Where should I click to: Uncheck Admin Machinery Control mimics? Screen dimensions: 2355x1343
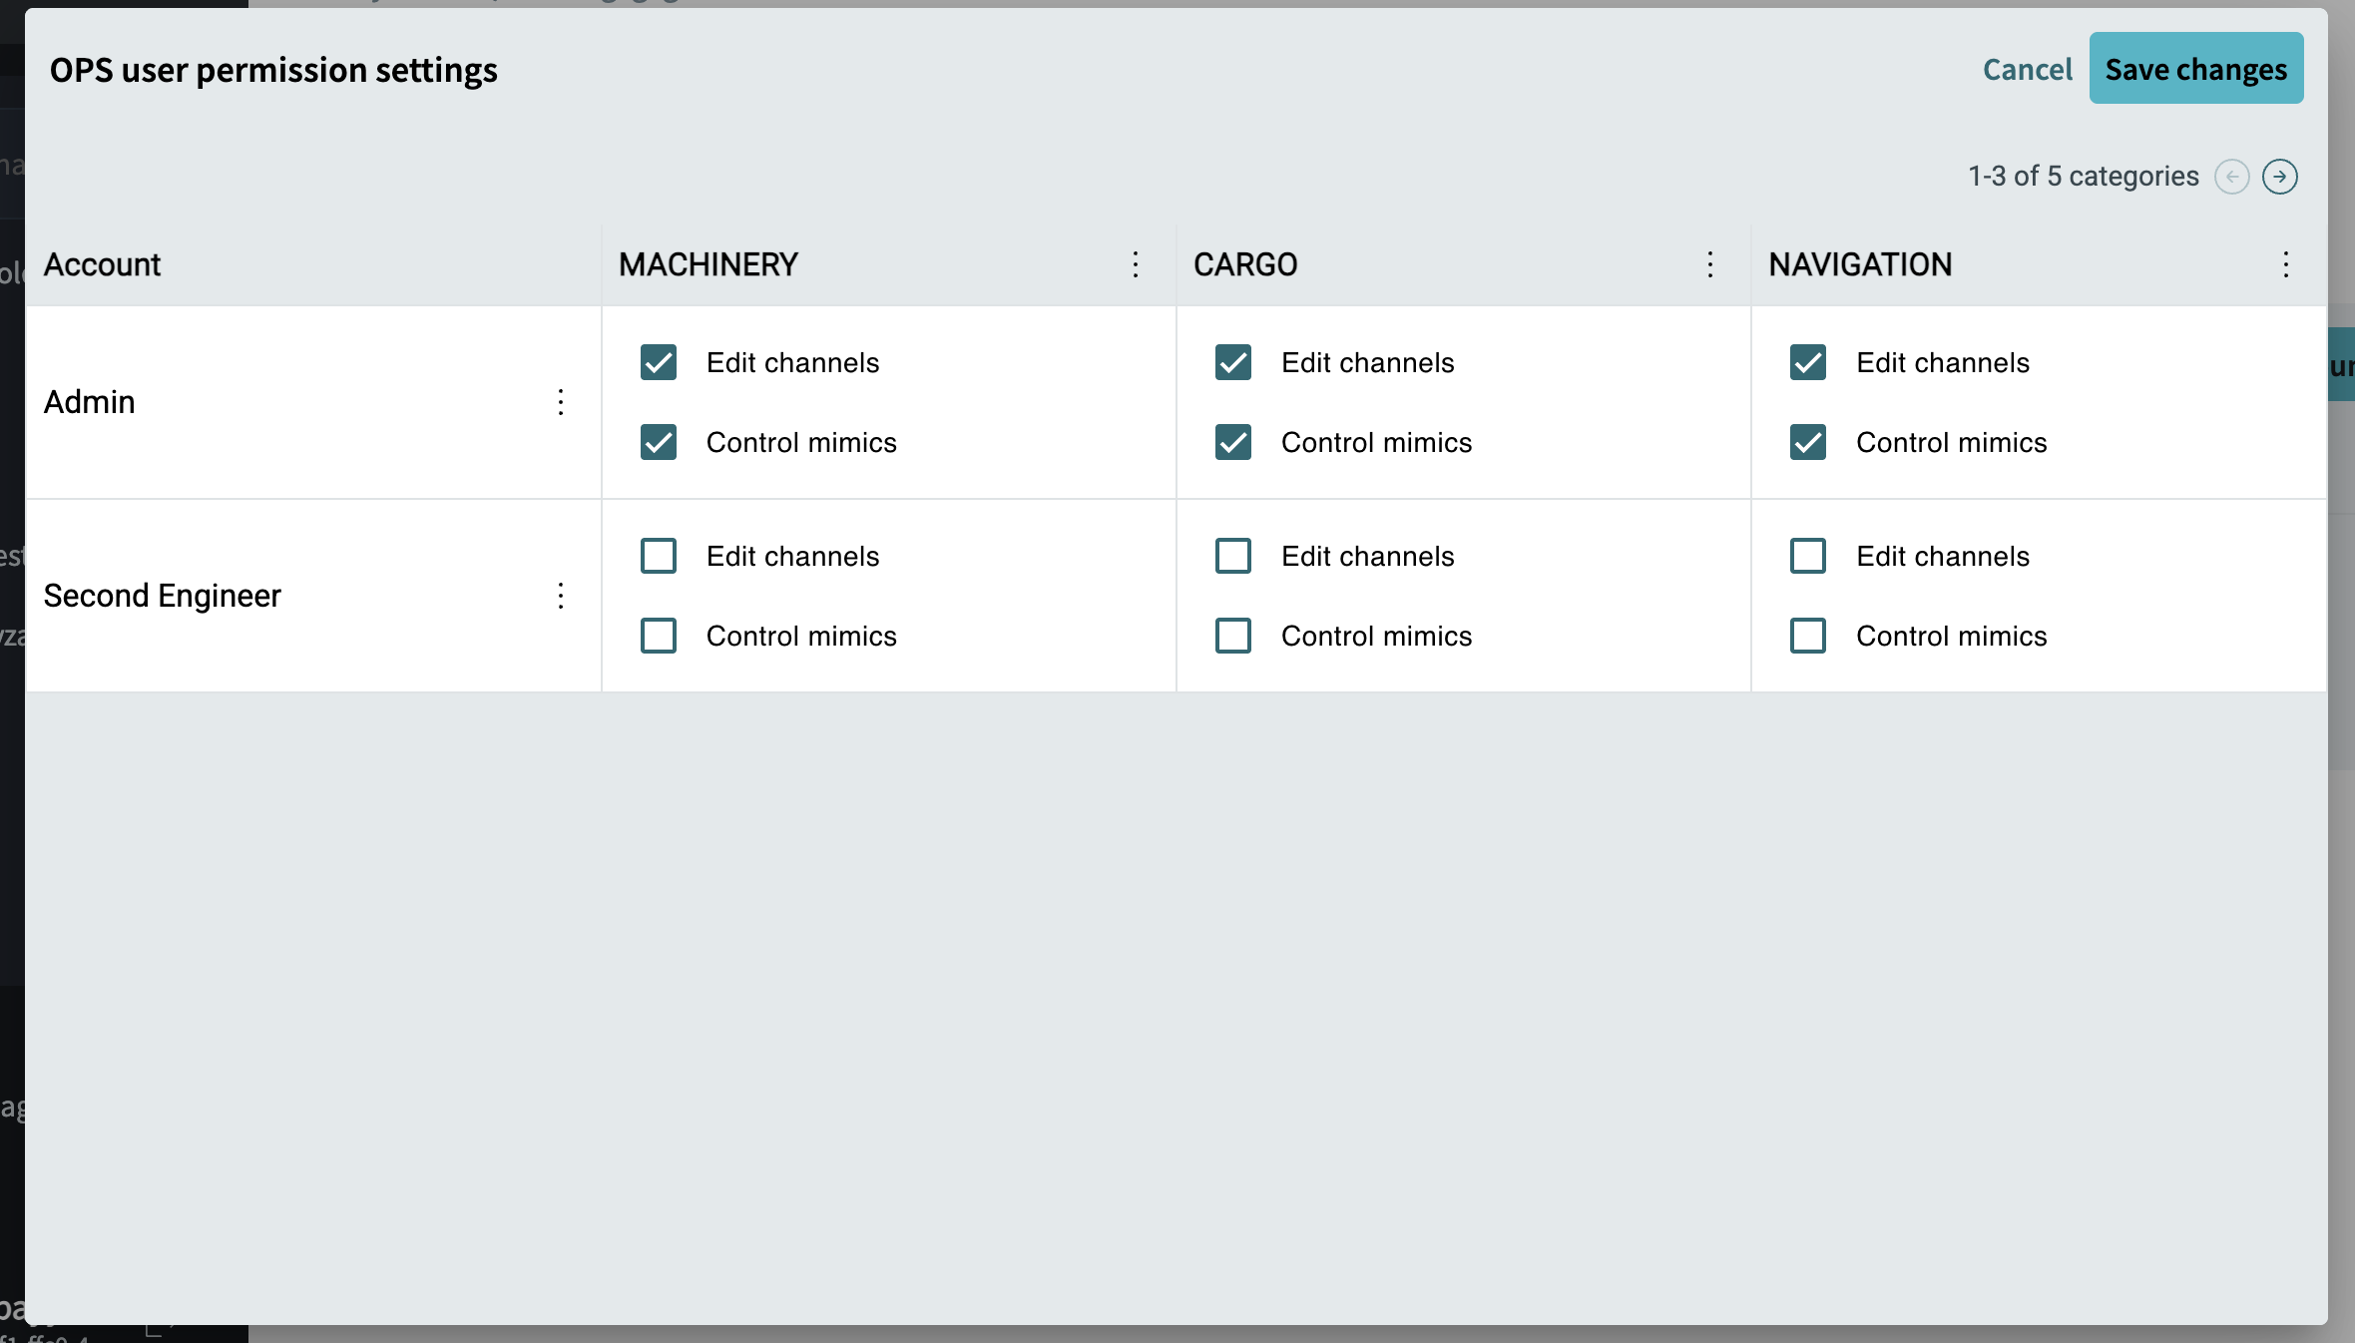(x=659, y=442)
